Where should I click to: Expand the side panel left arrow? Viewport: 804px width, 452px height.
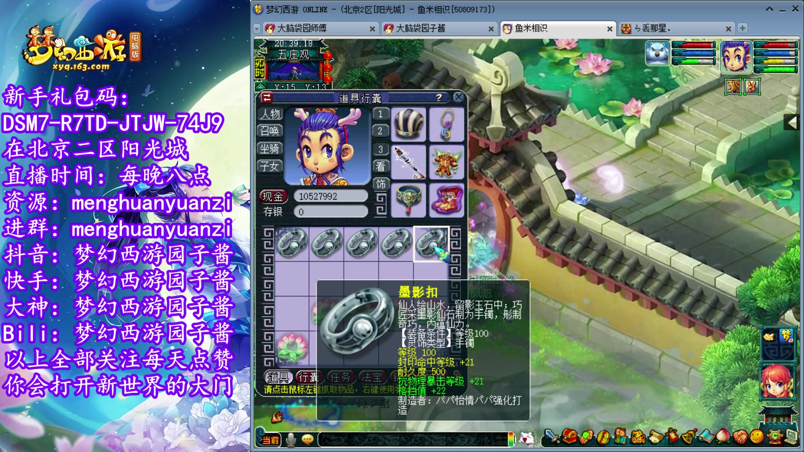pyautogui.click(x=791, y=123)
